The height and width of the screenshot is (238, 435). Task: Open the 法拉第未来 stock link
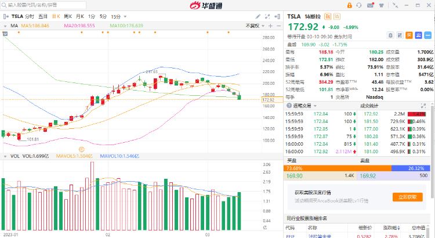pyautogui.click(x=320, y=236)
